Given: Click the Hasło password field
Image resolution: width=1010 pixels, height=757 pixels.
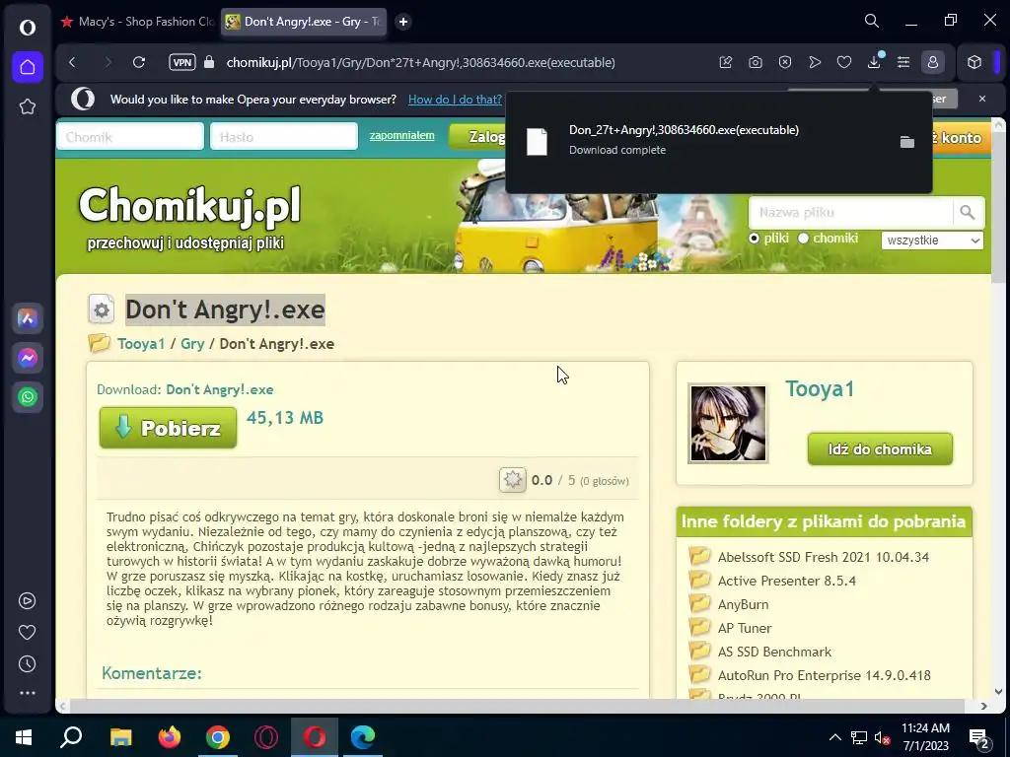Looking at the screenshot, I should point(284,136).
